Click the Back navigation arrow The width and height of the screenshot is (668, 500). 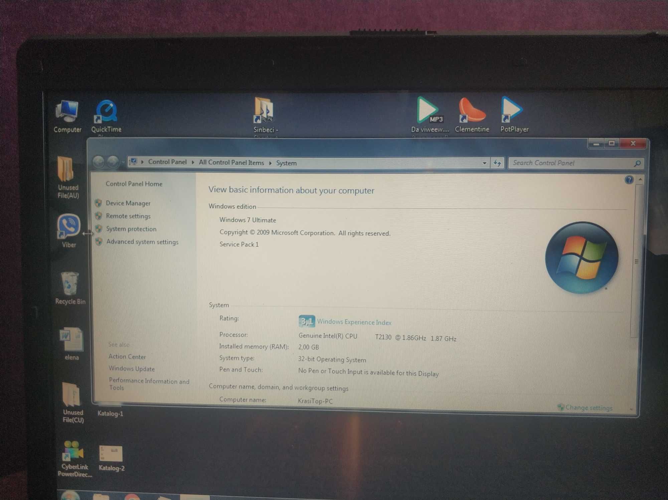click(98, 162)
